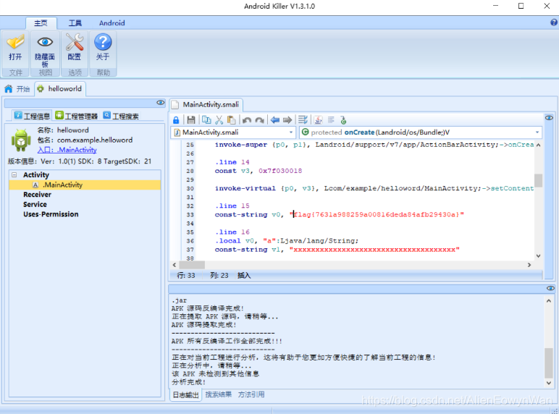Click the '分析完成!' log line
Viewport: 559px width, 414px height.
tap(188, 382)
